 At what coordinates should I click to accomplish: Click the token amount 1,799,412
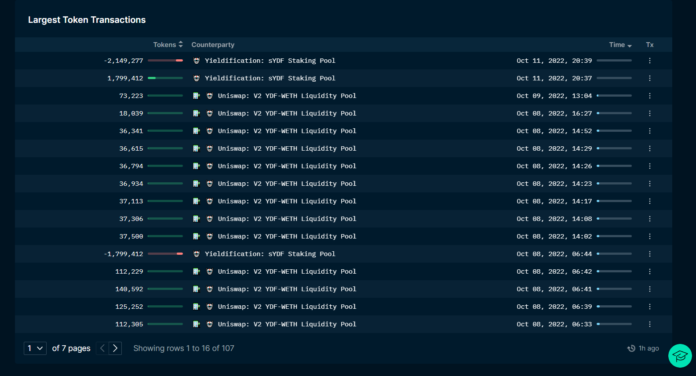(x=125, y=78)
